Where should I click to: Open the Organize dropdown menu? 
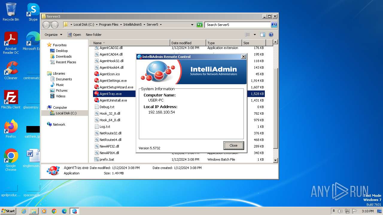click(x=53, y=35)
